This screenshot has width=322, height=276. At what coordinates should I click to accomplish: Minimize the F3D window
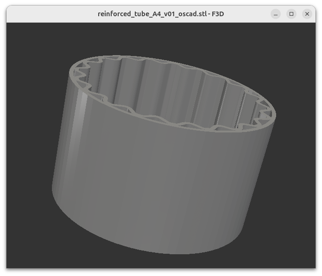276,14
